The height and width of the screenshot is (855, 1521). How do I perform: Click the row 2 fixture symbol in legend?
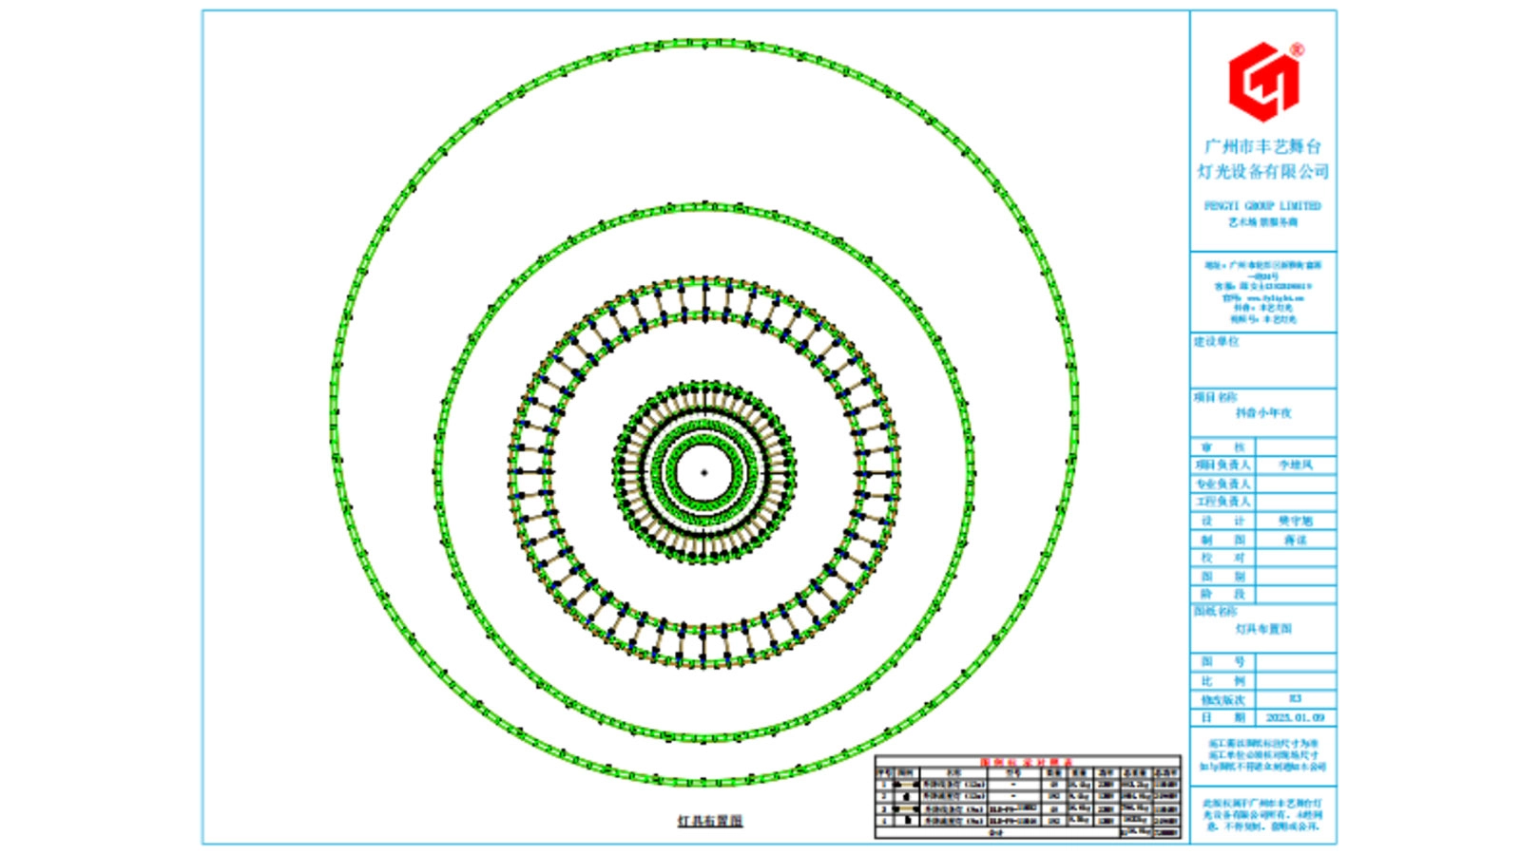click(905, 796)
